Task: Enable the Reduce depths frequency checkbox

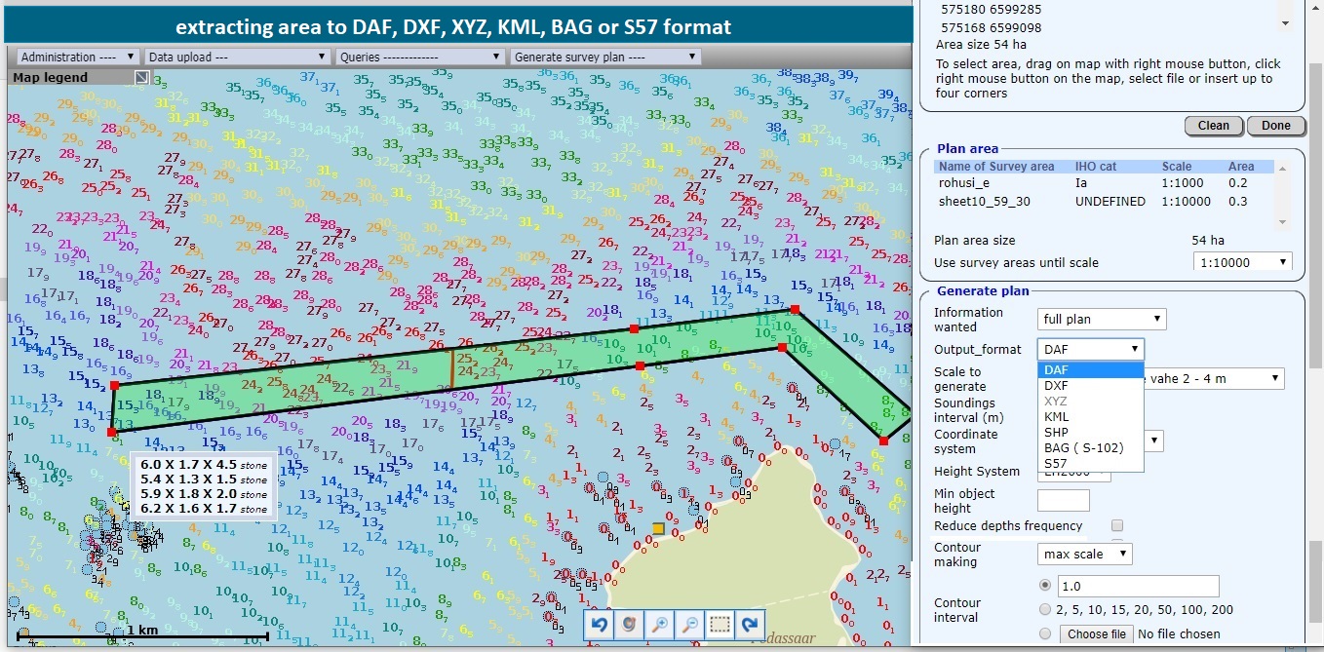Action: [1116, 525]
